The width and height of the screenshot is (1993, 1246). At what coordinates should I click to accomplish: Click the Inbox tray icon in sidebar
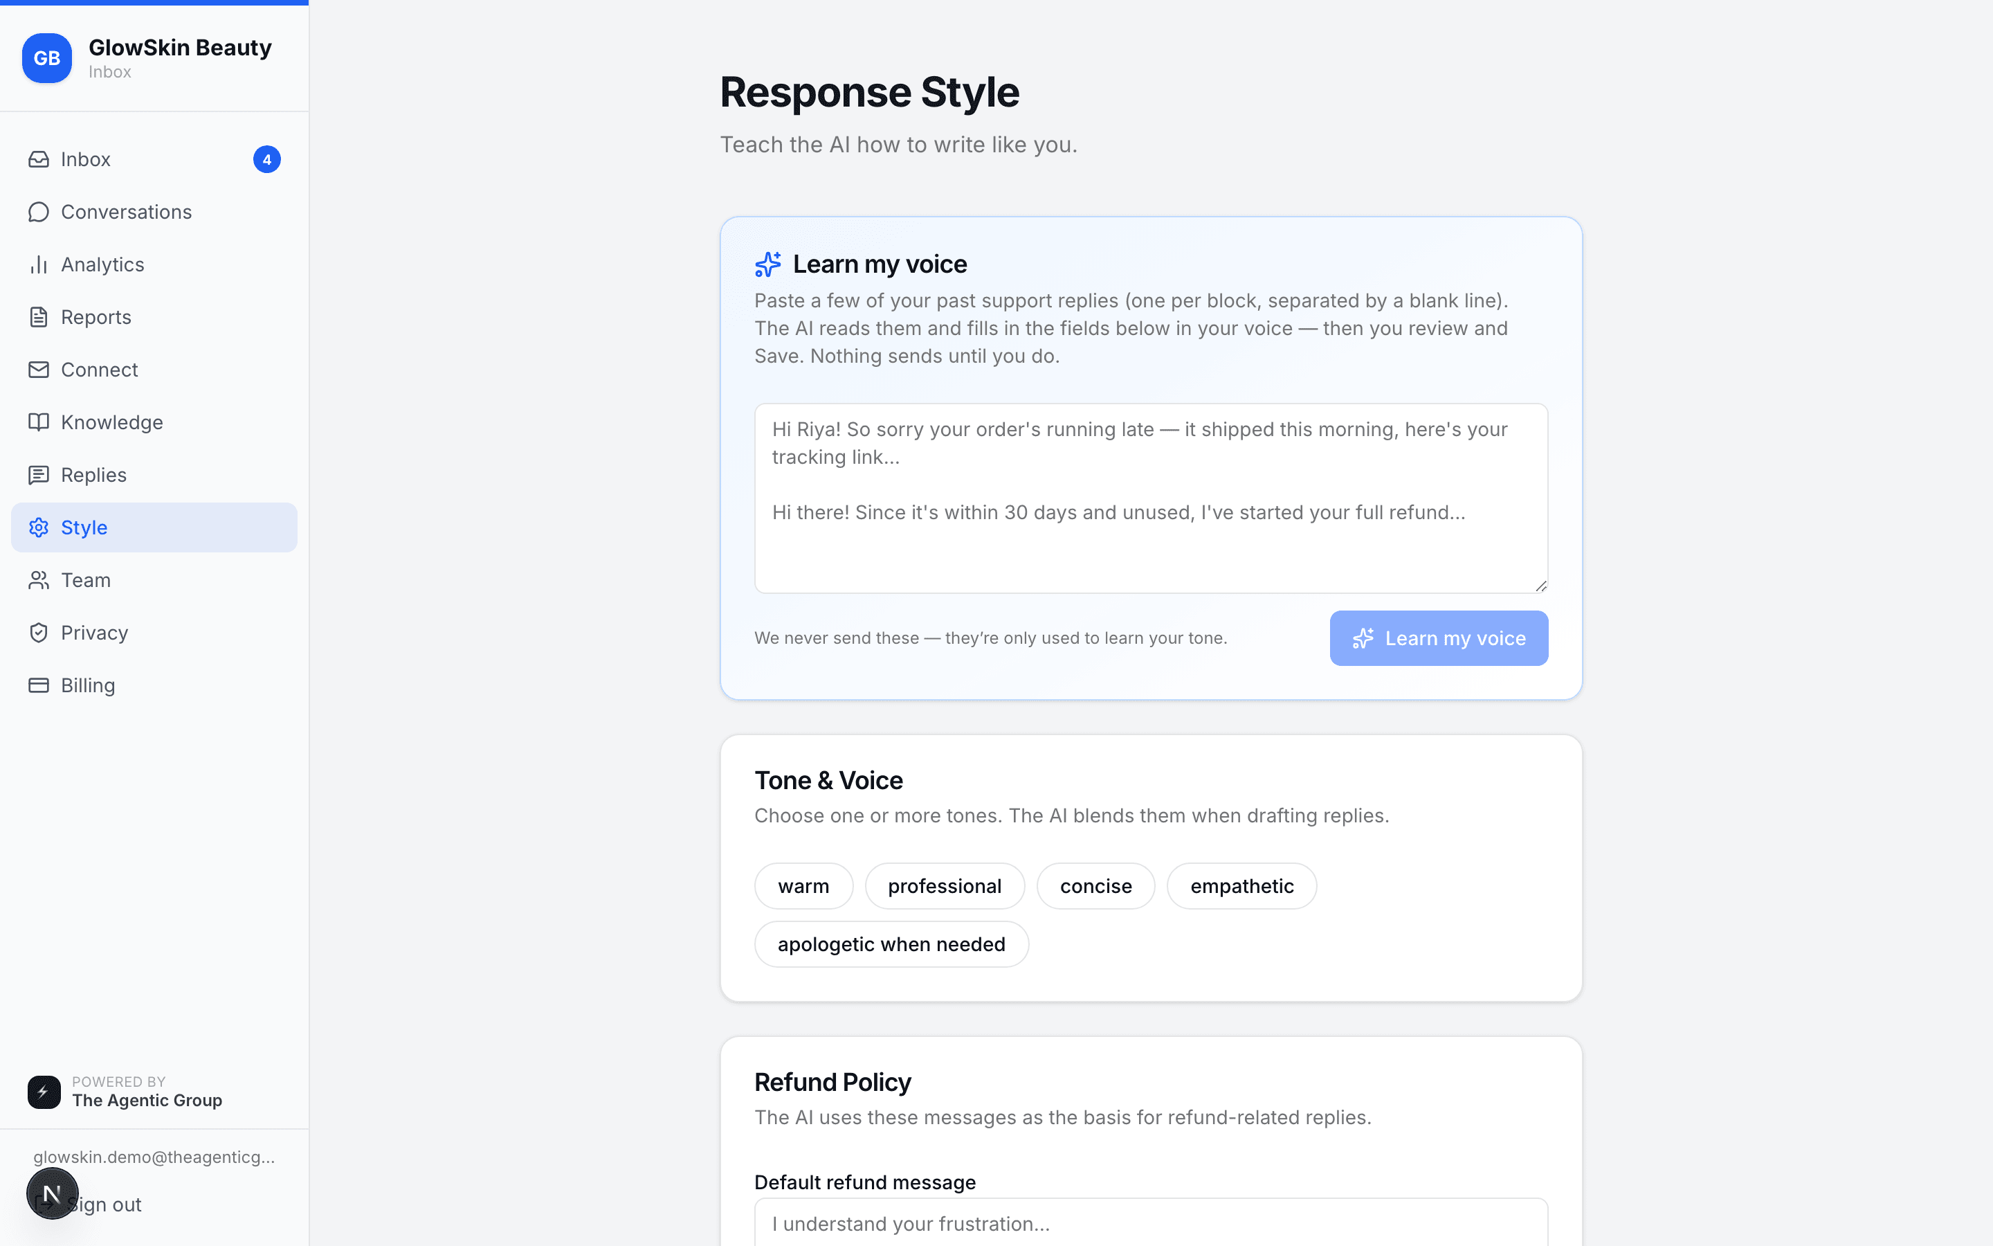[x=39, y=159]
